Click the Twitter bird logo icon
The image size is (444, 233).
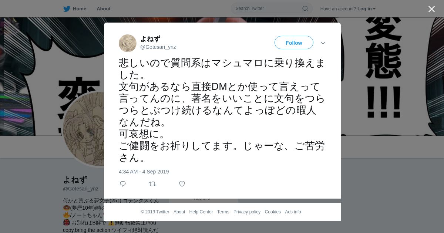pos(67,9)
